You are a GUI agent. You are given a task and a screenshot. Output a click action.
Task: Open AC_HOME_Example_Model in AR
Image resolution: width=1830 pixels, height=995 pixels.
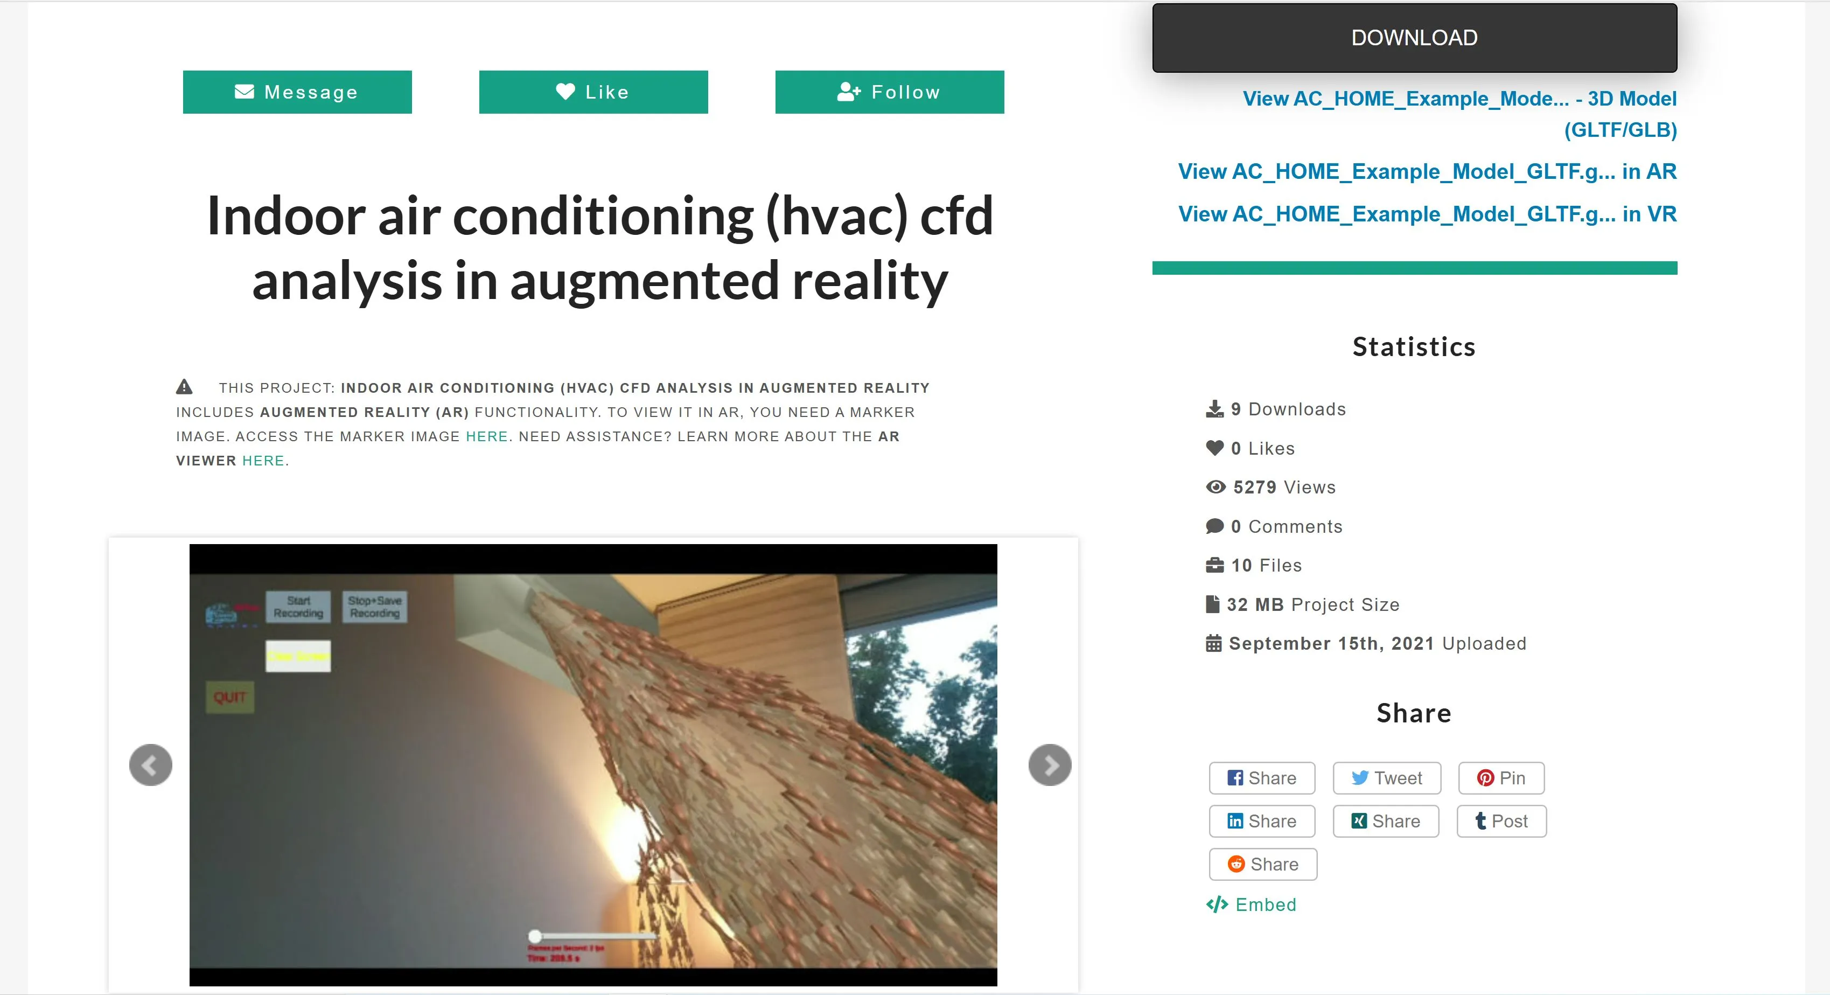click(1424, 170)
